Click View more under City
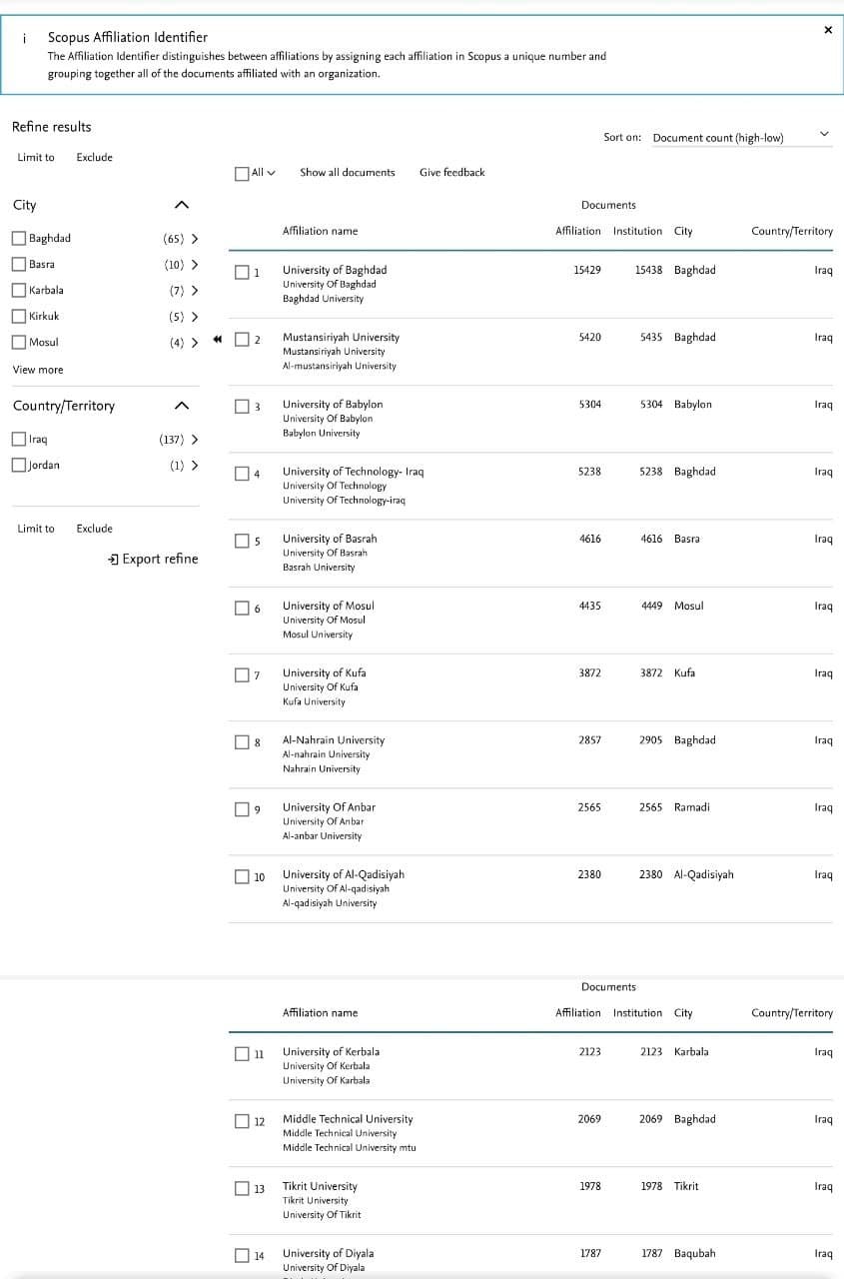This screenshot has width=844, height=1279. click(x=37, y=370)
